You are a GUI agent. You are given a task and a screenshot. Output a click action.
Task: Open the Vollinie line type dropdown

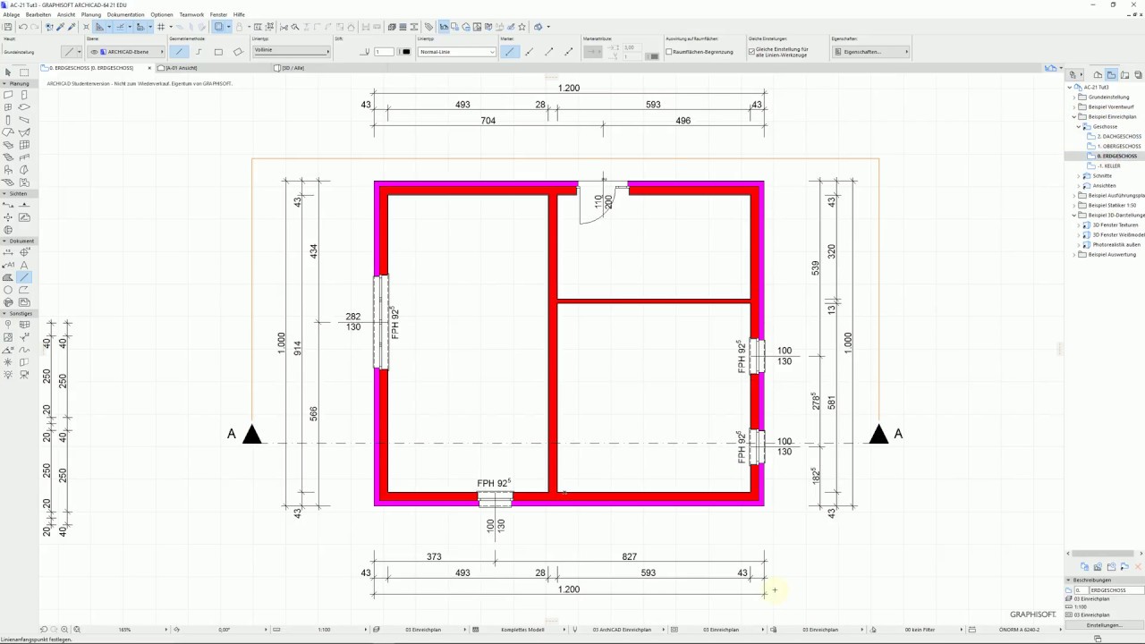click(x=291, y=50)
